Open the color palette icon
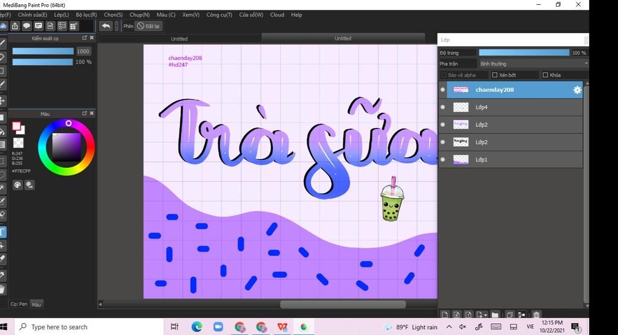618x335 pixels. point(18,185)
